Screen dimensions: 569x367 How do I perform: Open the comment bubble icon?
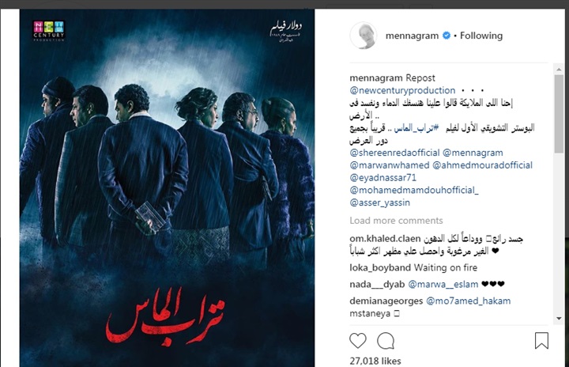click(386, 341)
